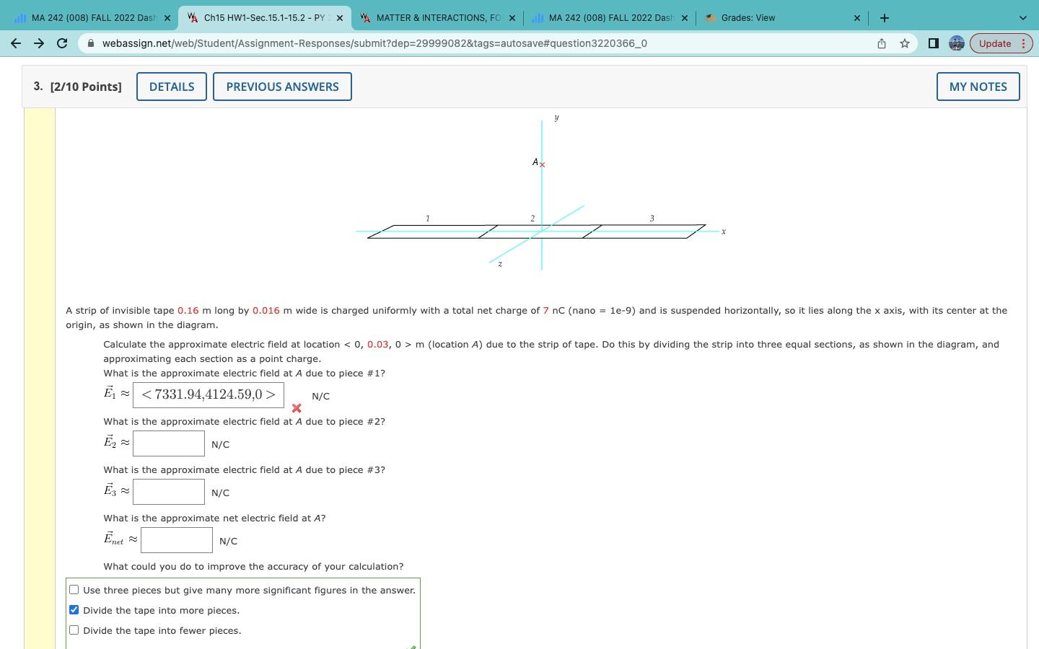Open MY NOTES for this question

pyautogui.click(x=978, y=87)
